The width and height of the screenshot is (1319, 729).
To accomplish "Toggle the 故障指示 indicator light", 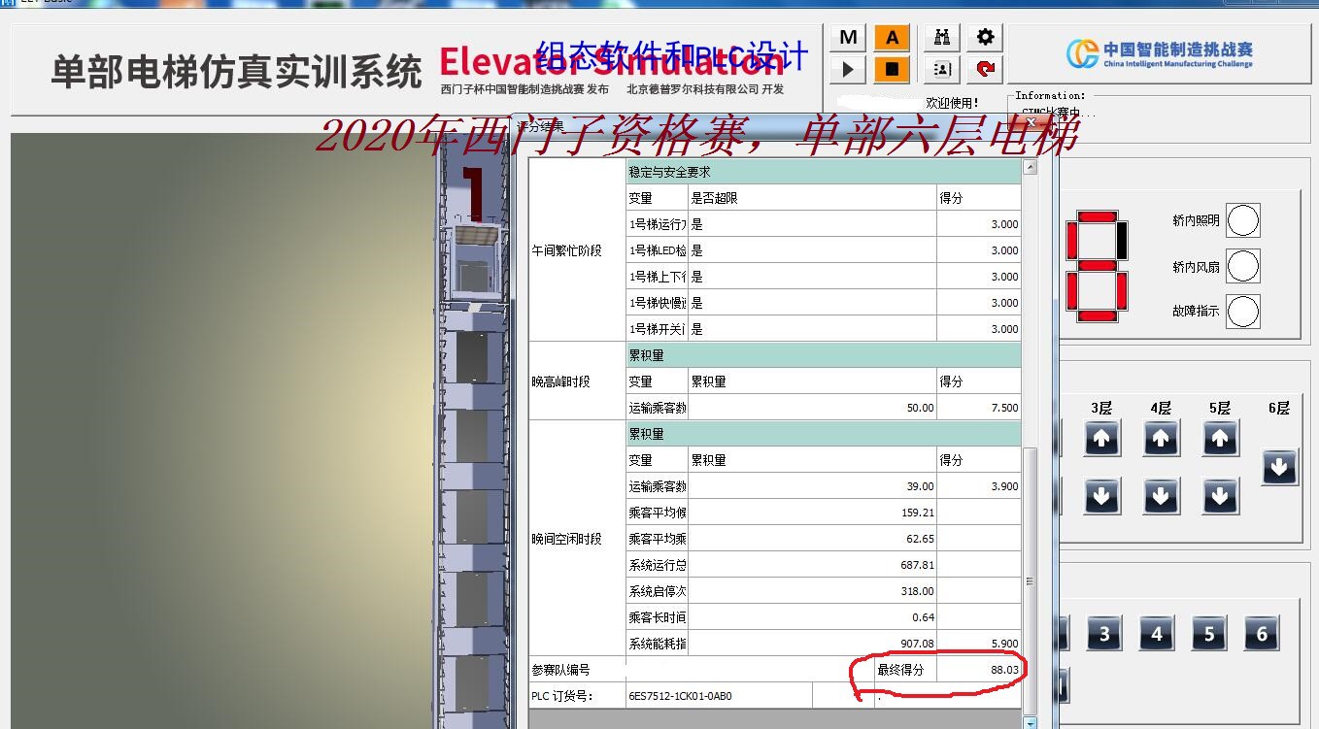I will coord(1243,312).
